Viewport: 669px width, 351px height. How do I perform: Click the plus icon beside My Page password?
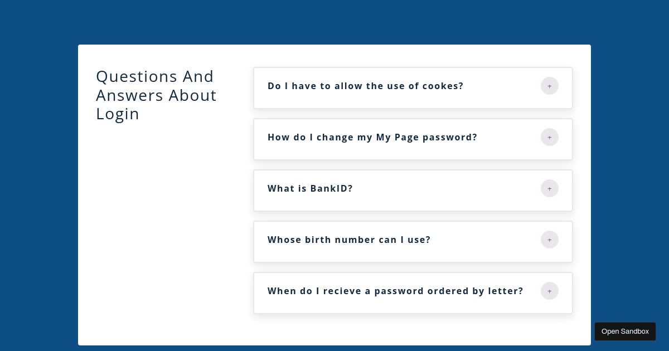point(549,137)
